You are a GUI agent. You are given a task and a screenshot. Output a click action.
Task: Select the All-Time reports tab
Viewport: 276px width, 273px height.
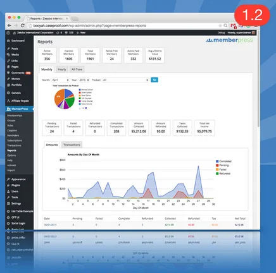[x=77, y=70]
